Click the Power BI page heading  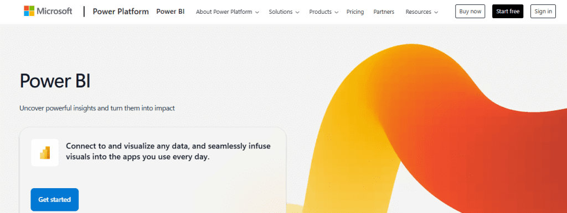click(x=55, y=81)
